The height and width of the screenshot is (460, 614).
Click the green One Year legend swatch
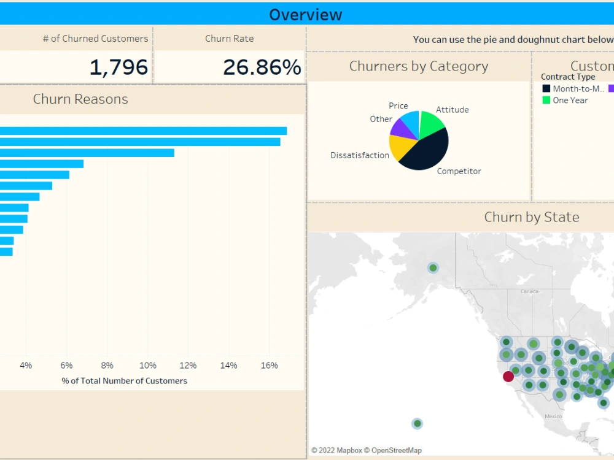pyautogui.click(x=545, y=100)
